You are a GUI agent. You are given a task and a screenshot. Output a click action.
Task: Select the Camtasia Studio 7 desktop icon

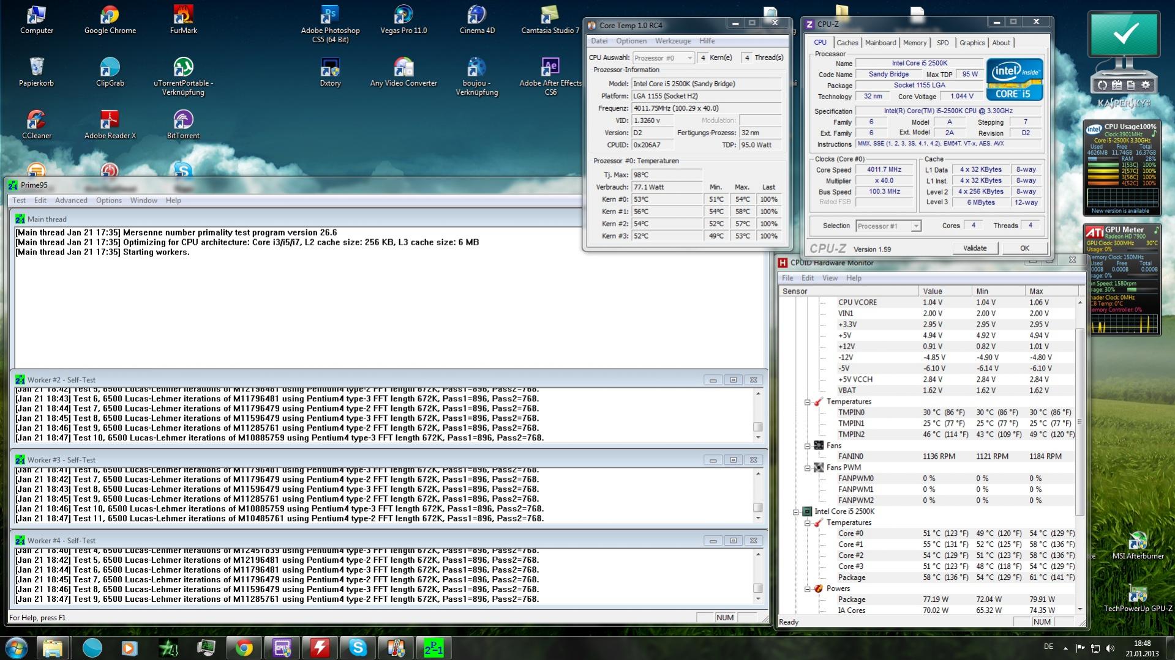(x=550, y=20)
